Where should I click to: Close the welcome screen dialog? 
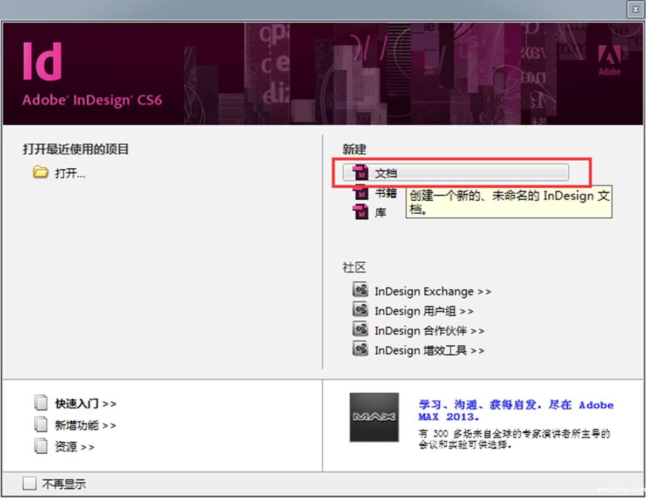[635, 9]
